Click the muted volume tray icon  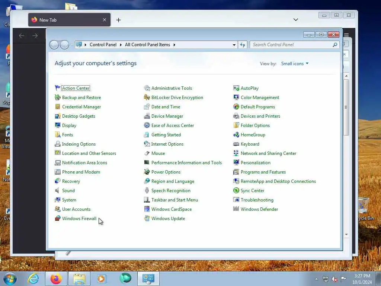[x=334, y=279]
